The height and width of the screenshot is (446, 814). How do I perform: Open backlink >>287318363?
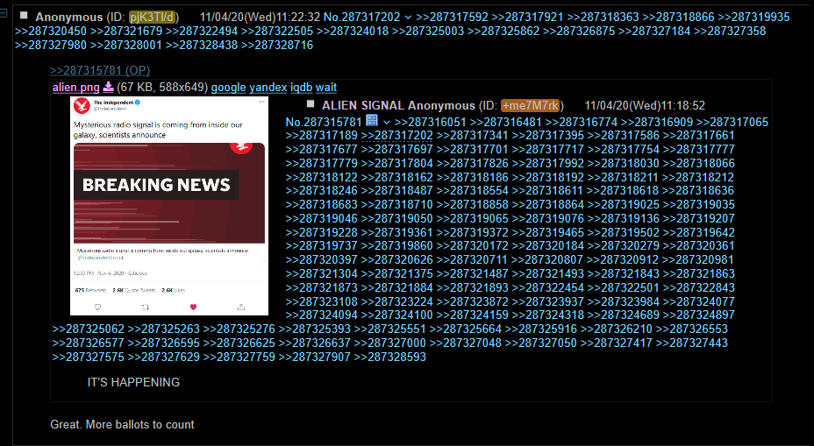pos(603,18)
